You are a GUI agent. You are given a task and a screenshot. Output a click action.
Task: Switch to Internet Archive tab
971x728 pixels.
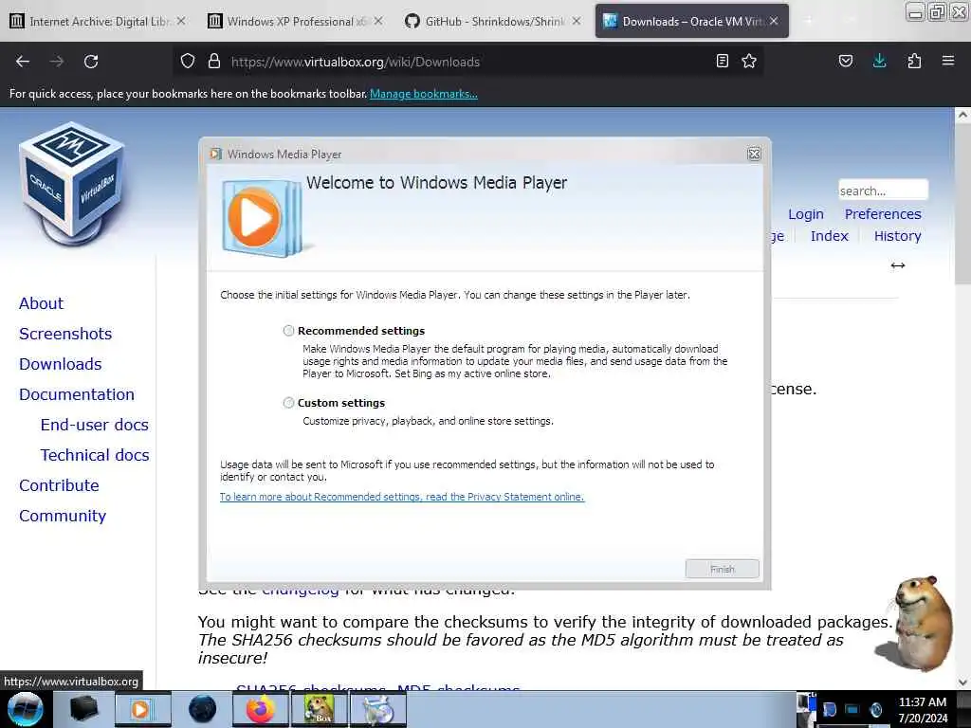coord(98,21)
